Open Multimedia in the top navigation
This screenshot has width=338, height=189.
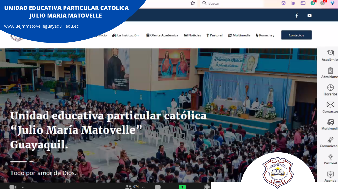click(x=239, y=35)
